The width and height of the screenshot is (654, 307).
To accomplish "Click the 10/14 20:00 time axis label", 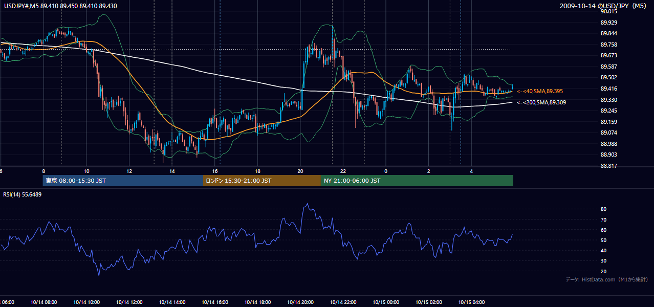I will (x=300, y=302).
